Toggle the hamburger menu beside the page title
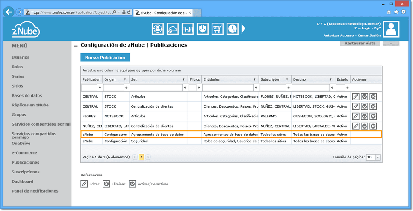 [76, 45]
